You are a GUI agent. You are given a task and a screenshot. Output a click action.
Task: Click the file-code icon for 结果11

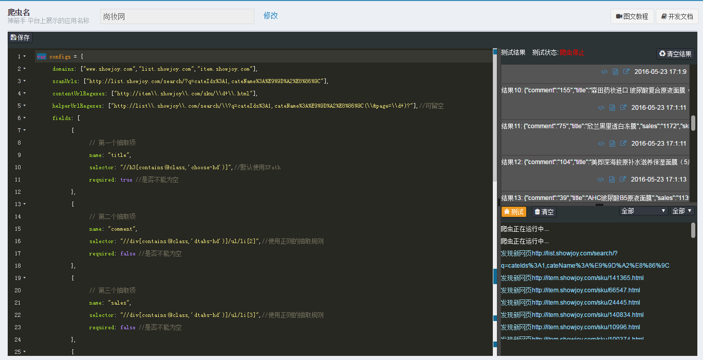(612, 144)
